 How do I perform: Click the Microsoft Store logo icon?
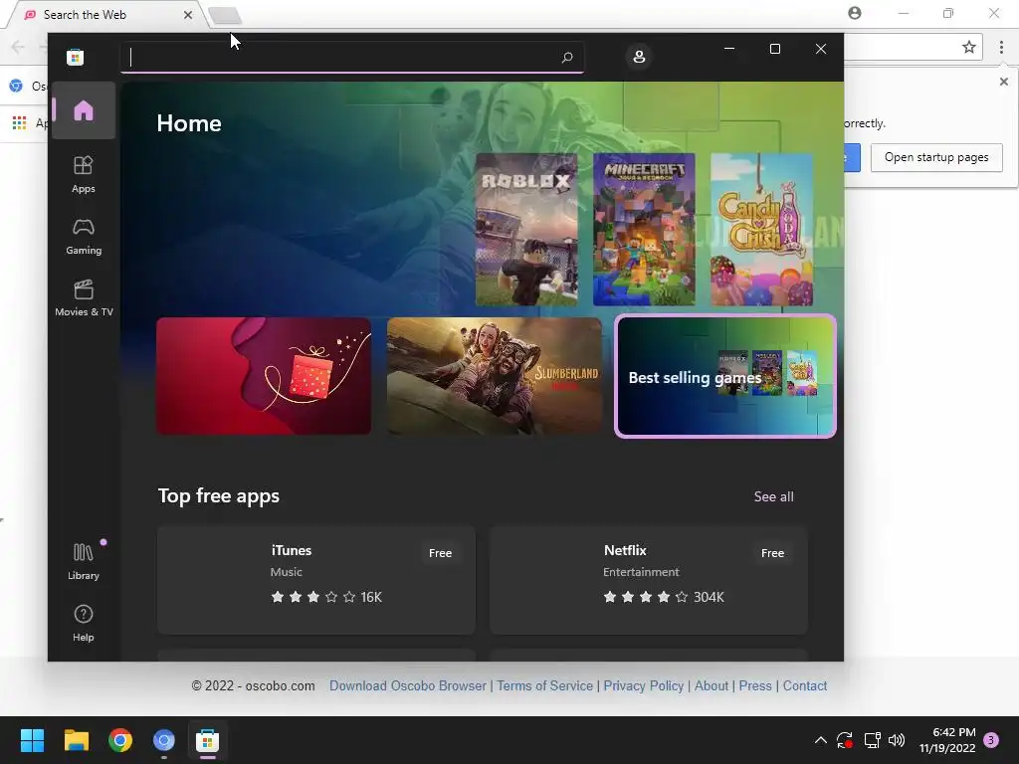[76, 57]
